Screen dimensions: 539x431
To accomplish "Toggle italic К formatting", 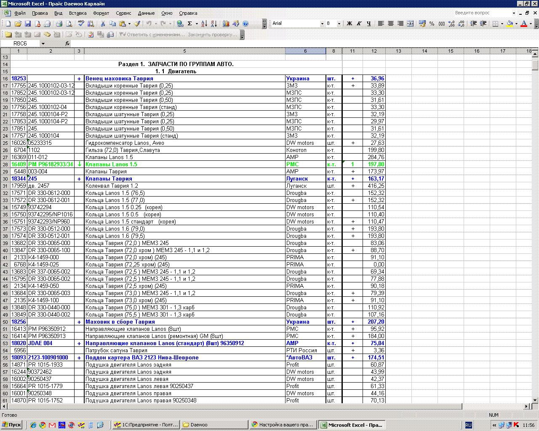I will [x=359, y=24].
